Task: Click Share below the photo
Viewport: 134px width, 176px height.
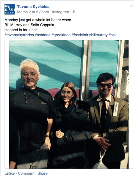Action: 43,173
